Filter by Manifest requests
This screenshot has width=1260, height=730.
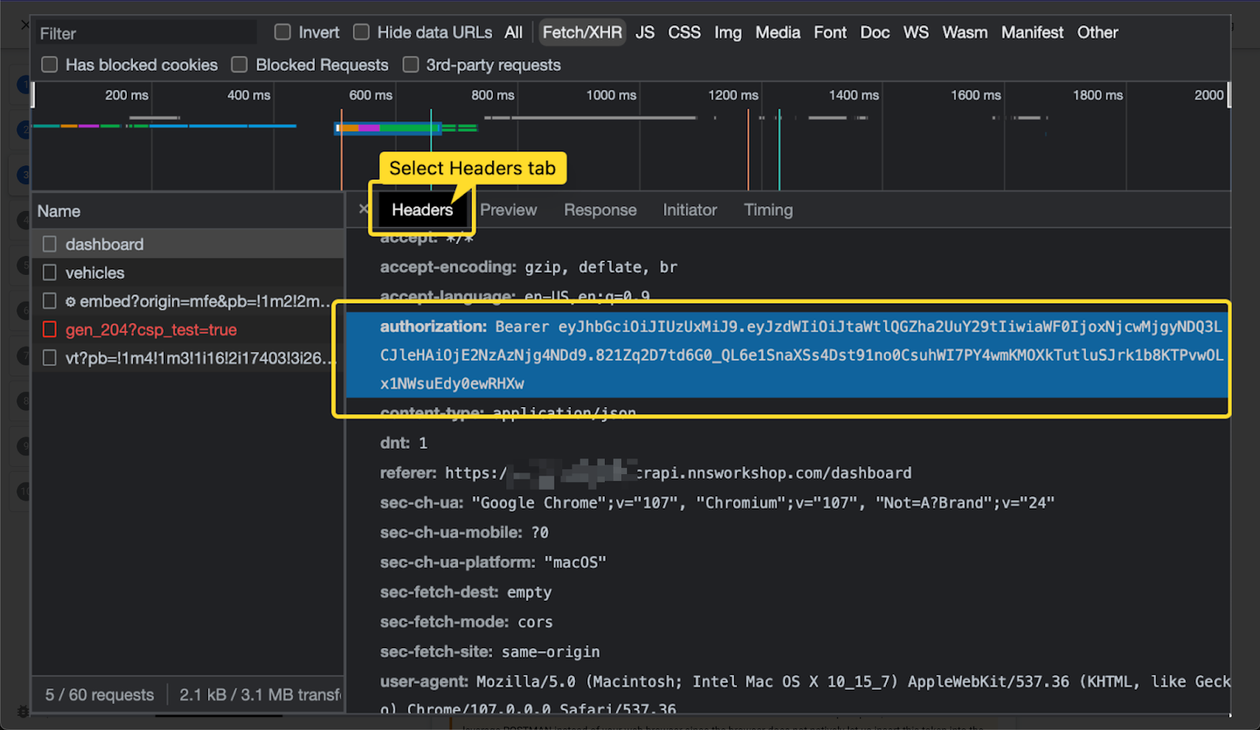point(1032,32)
